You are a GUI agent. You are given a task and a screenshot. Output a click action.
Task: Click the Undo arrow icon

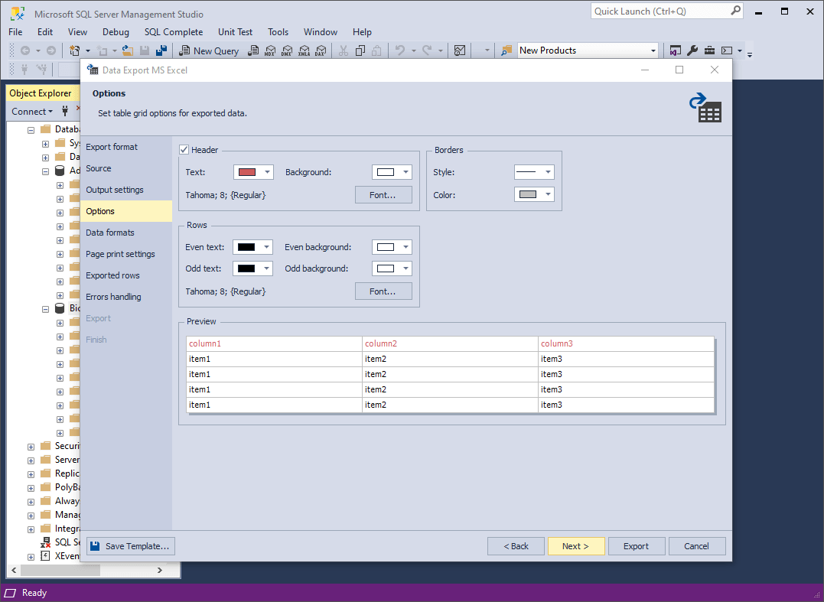coord(400,50)
